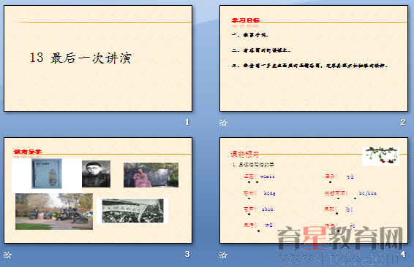The height and width of the screenshot is (267, 414).
Task: Click the slide number 1 label
Action: tap(187, 122)
